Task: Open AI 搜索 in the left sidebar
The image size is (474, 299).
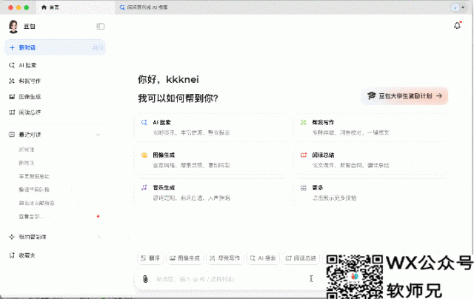Action: coord(55,65)
